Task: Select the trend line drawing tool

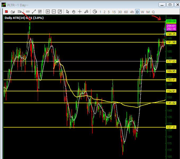Action: click(x=34, y=12)
